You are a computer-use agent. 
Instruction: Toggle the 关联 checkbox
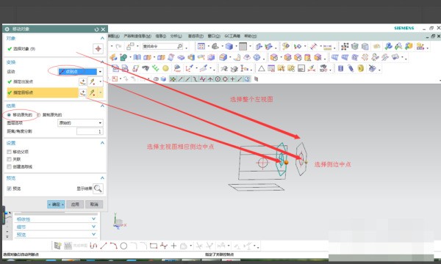10,159
